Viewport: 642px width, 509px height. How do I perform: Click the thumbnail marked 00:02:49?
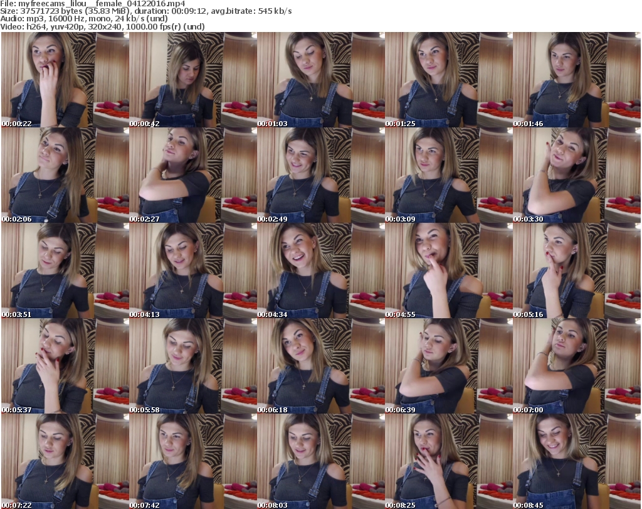320,175
